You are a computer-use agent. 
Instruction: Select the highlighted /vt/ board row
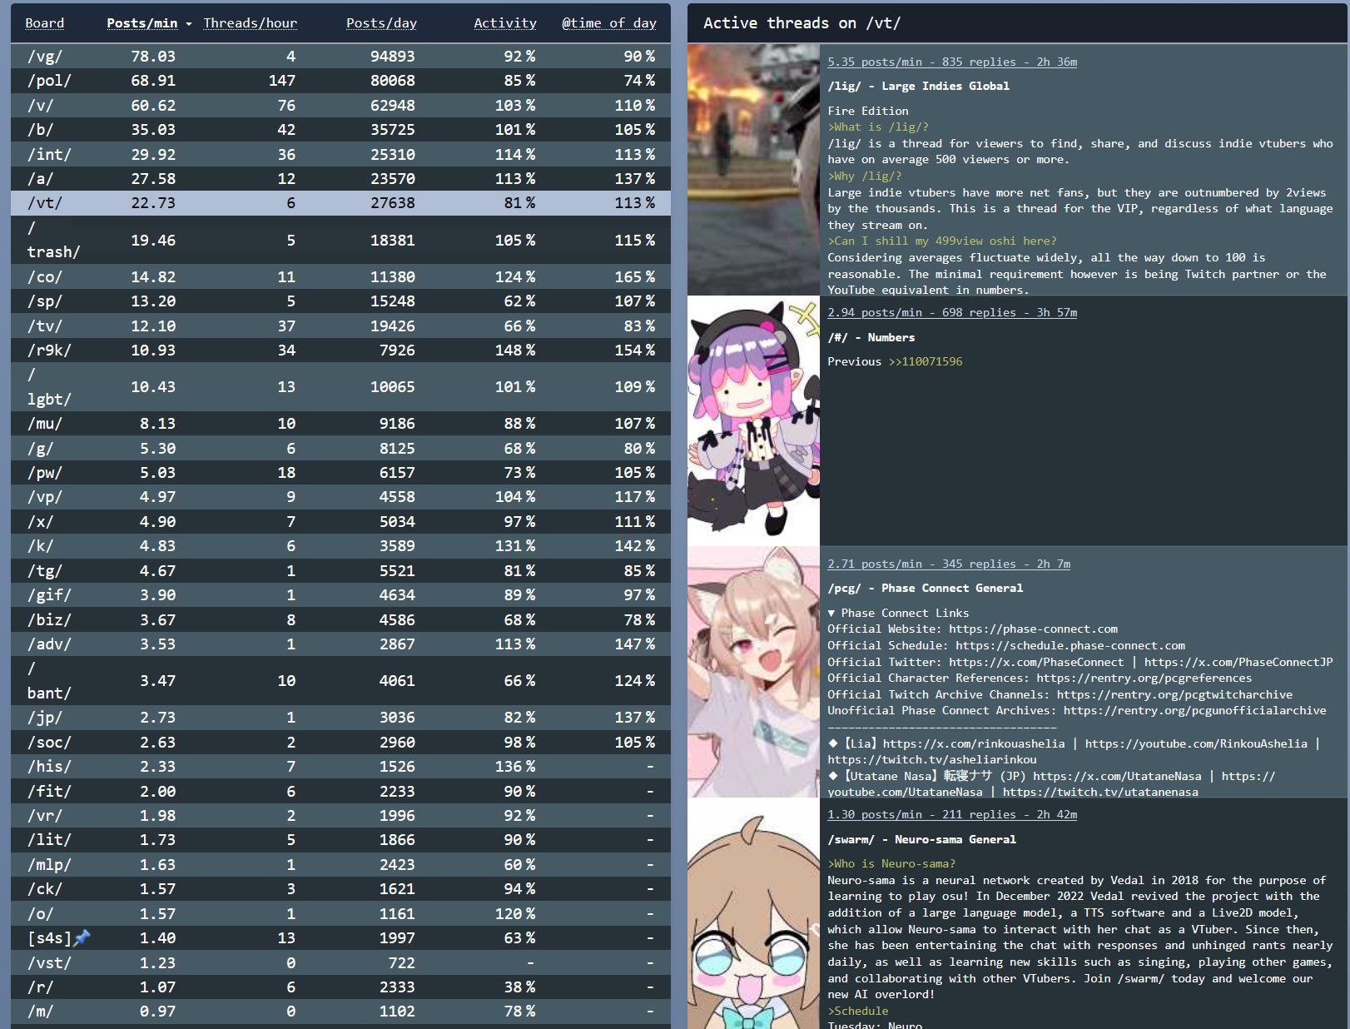(x=340, y=203)
